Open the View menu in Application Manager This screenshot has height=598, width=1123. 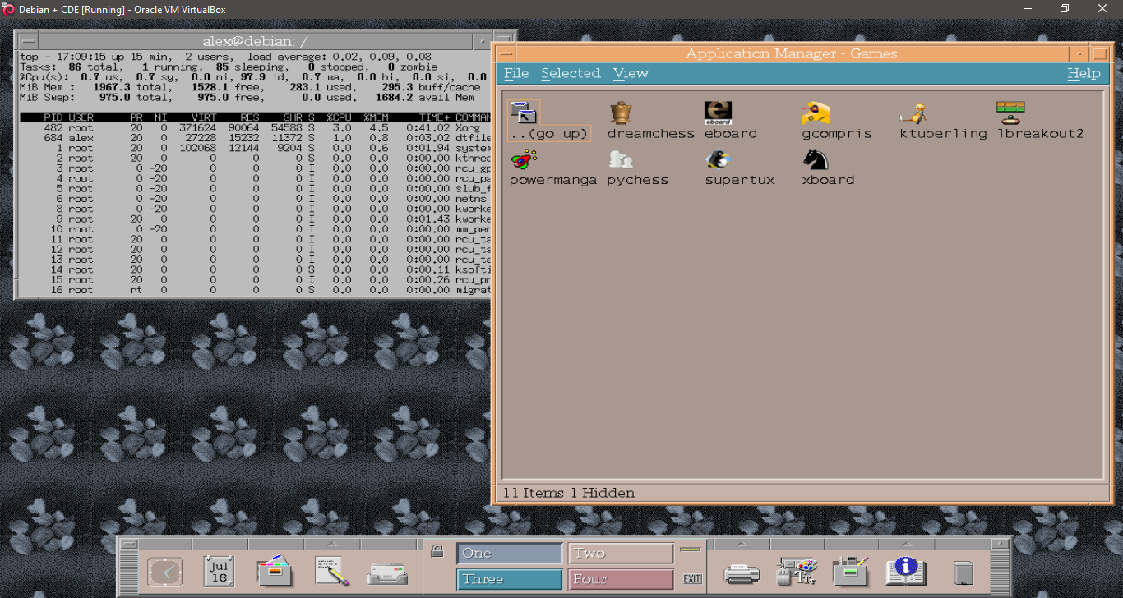coord(631,73)
